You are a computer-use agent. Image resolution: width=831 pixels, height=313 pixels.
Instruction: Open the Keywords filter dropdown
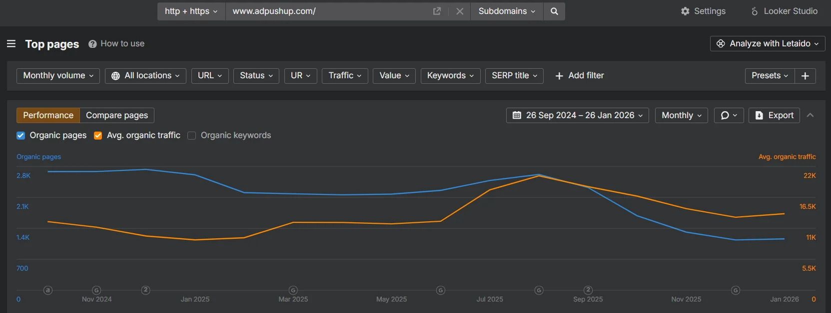tap(451, 75)
